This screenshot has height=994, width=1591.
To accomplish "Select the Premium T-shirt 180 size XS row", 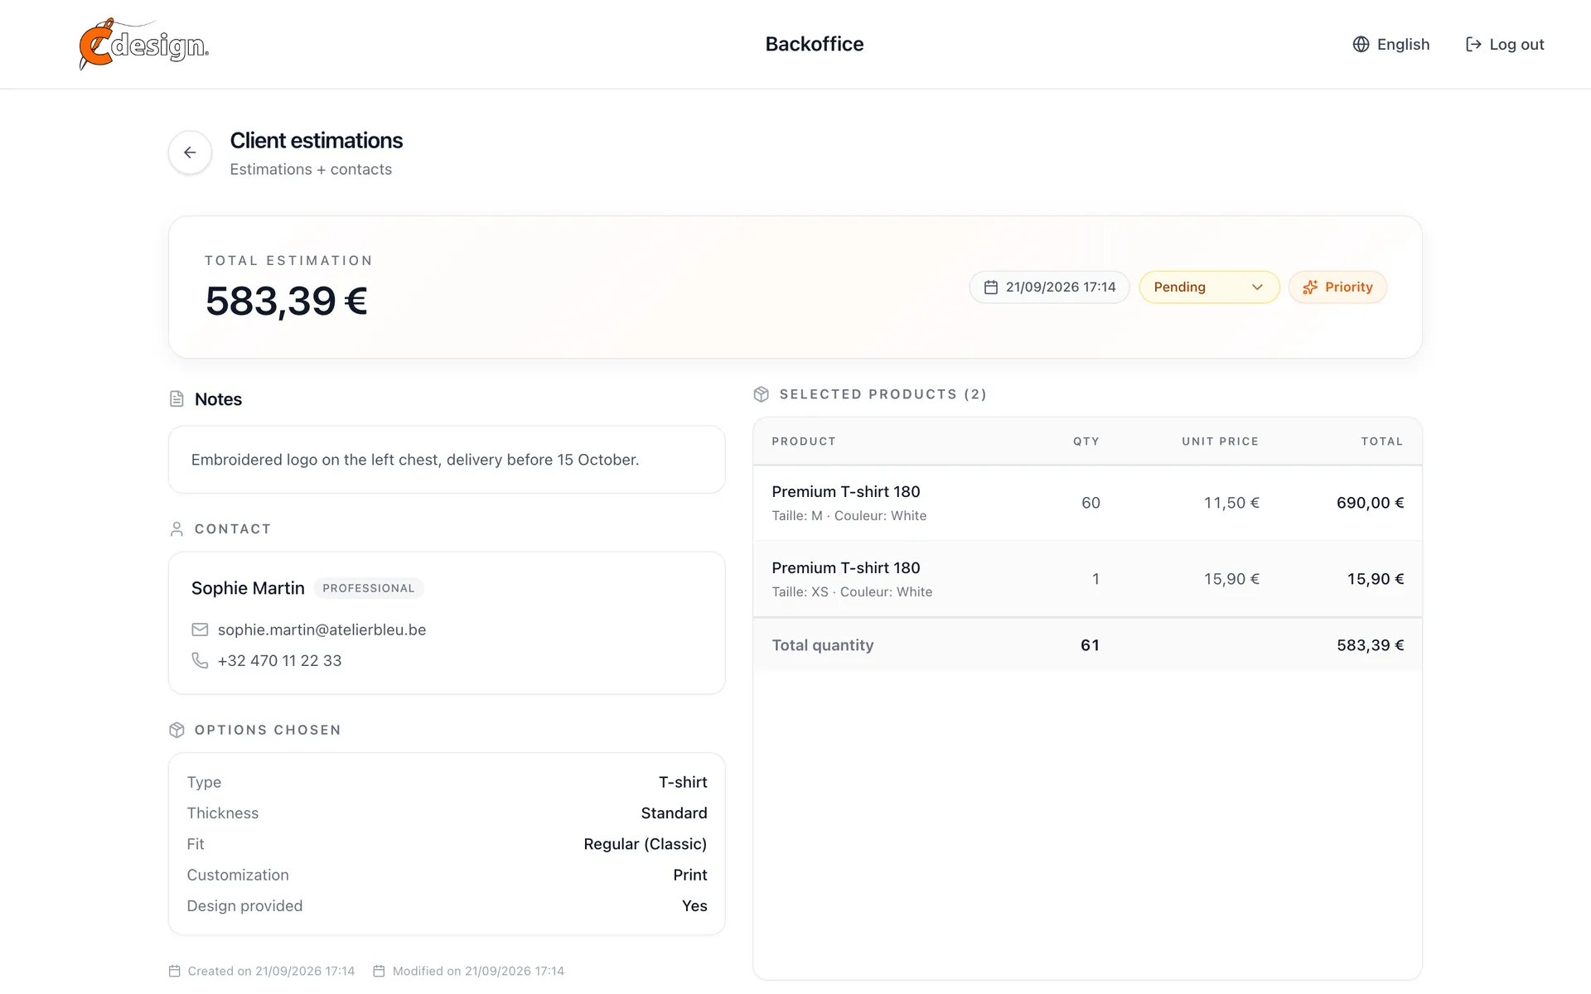I will click(1087, 579).
